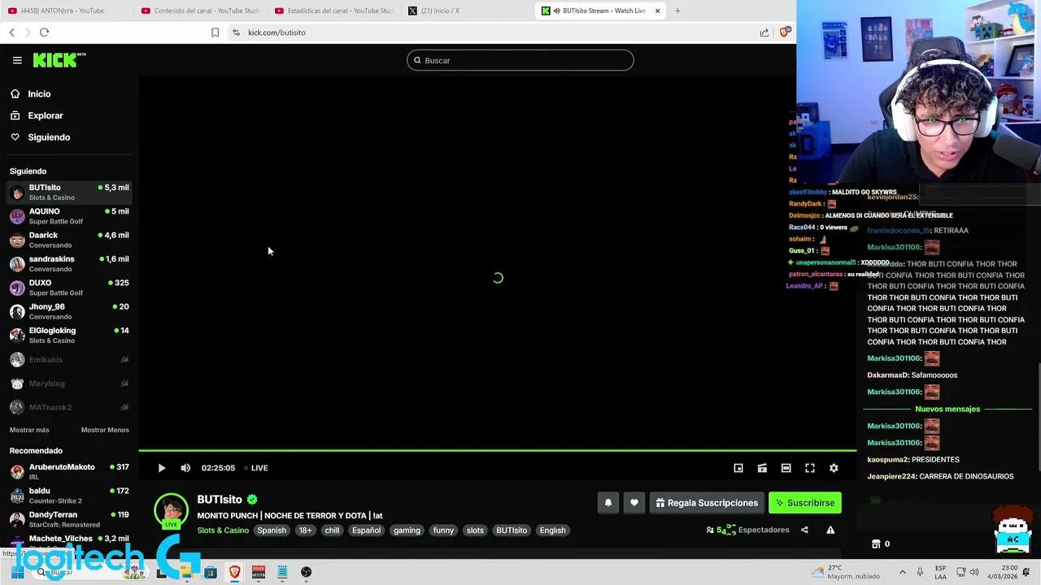Select the 18+ tag
Image resolution: width=1041 pixels, height=585 pixels.
pyautogui.click(x=305, y=531)
